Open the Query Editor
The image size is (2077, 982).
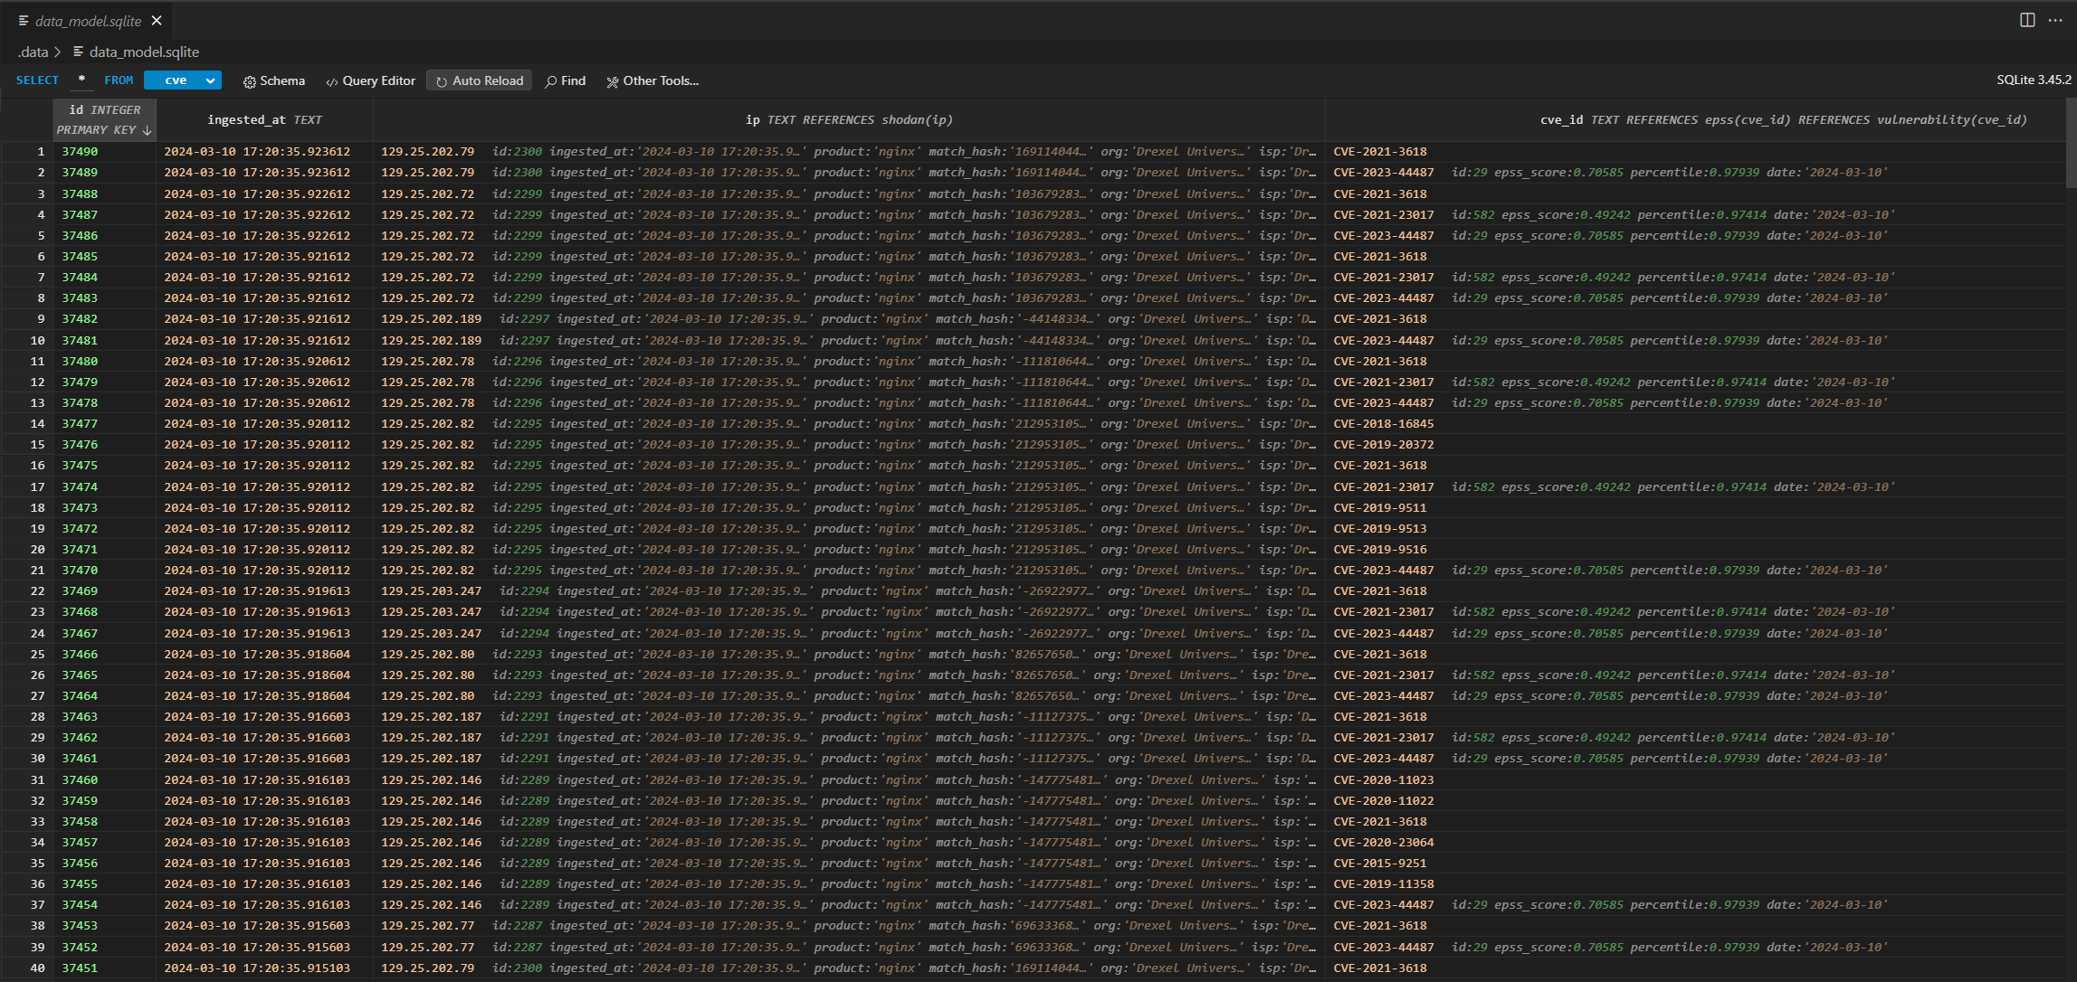(371, 80)
